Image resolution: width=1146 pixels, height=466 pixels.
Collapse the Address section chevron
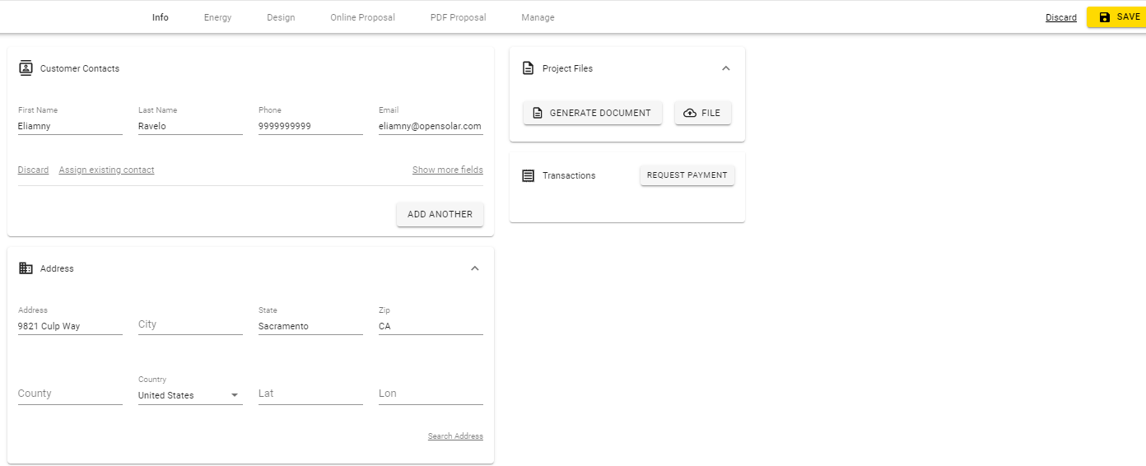point(474,268)
